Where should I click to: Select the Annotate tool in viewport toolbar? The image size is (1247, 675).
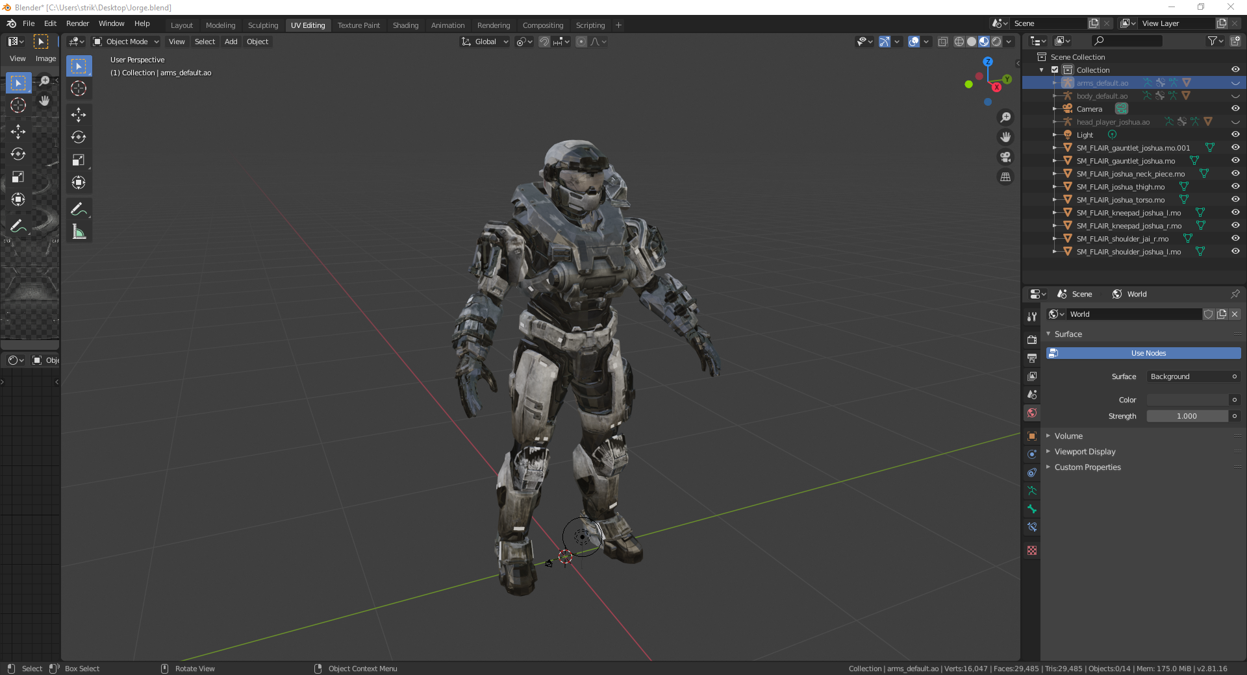point(79,209)
